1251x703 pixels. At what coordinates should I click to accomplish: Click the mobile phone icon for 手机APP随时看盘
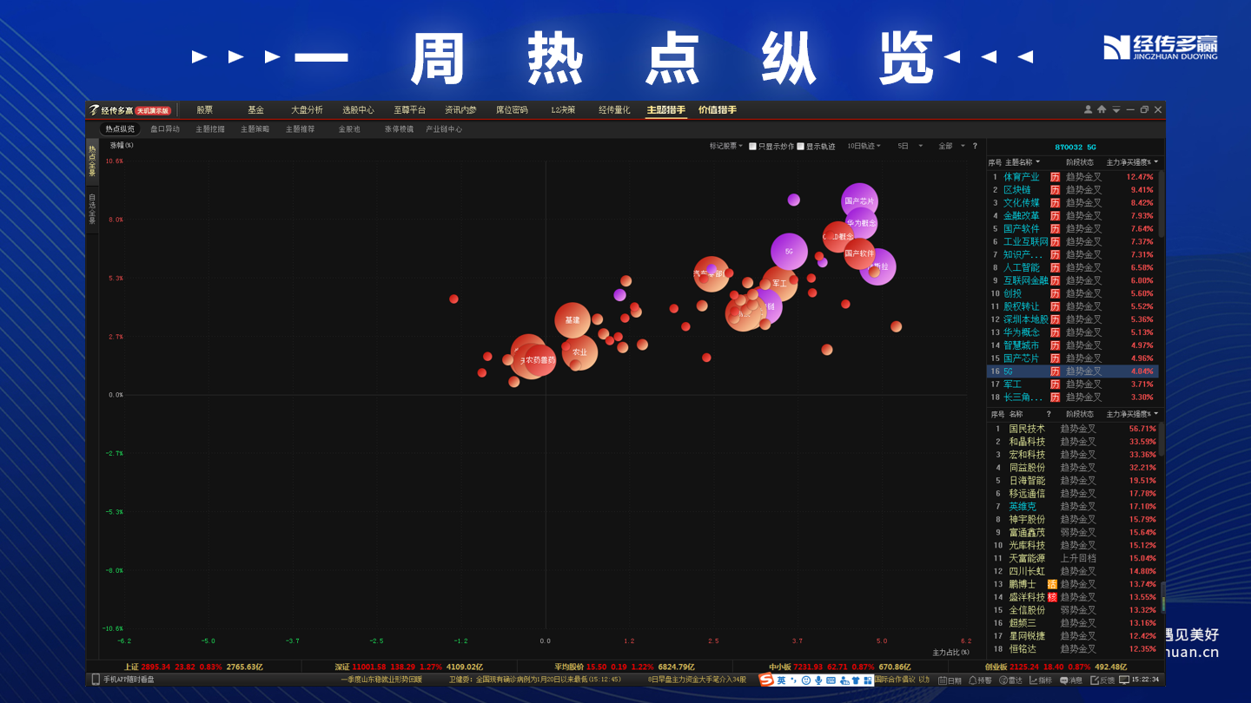pos(96,680)
